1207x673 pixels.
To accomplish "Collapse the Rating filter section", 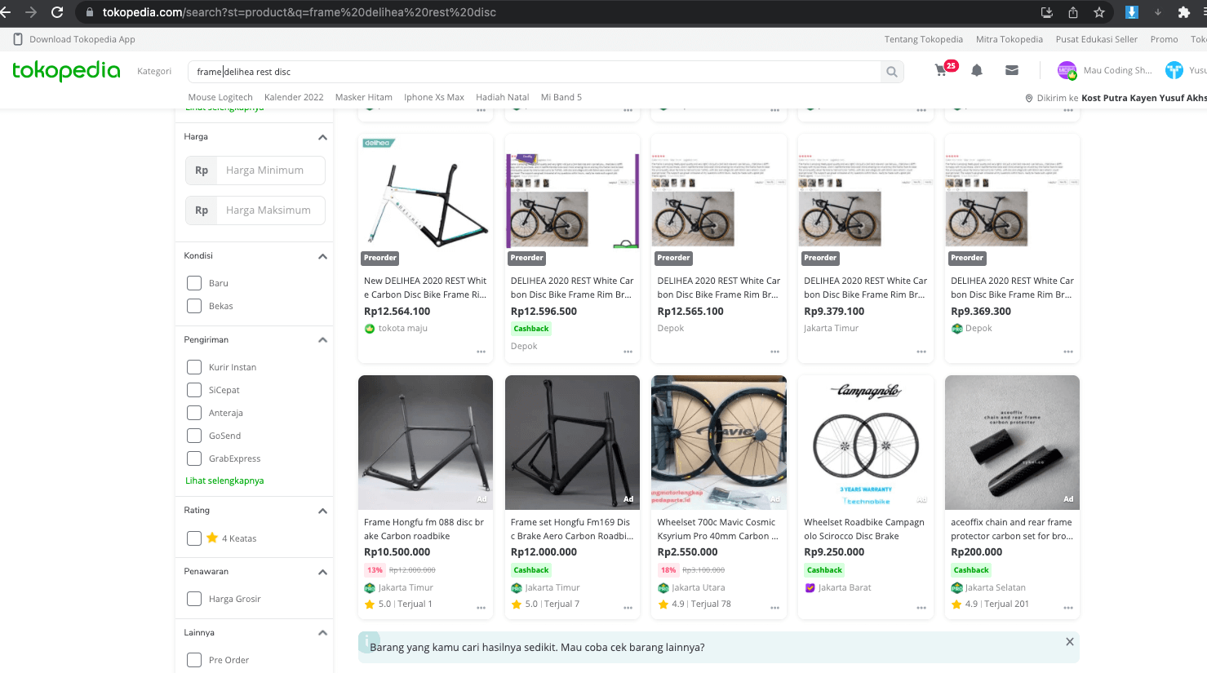I will point(322,511).
